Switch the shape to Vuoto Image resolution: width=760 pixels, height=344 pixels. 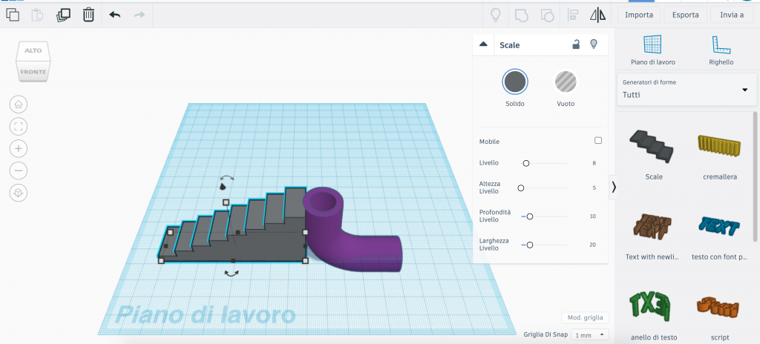[566, 81]
